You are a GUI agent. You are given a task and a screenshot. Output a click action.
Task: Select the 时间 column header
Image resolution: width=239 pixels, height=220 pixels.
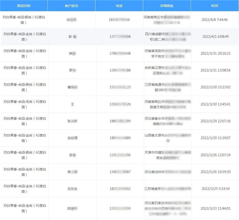(215, 6)
